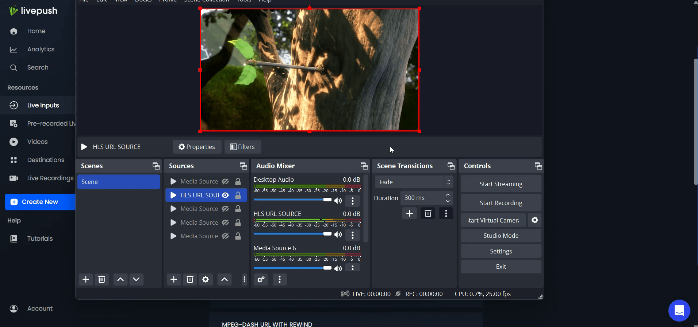Open virtual camera settings gear

click(x=534, y=220)
